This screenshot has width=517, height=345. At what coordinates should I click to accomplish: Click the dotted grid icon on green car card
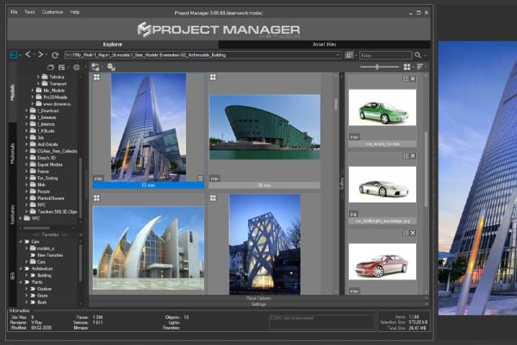[x=406, y=78]
